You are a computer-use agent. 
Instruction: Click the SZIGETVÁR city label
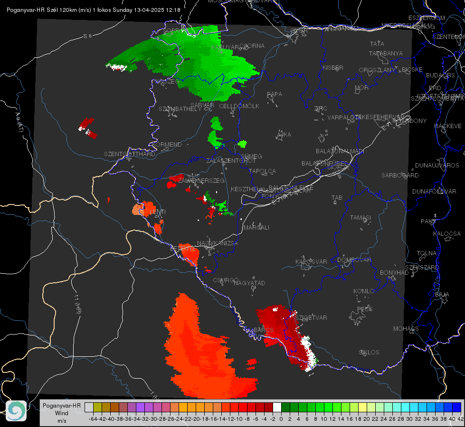tap(311, 318)
